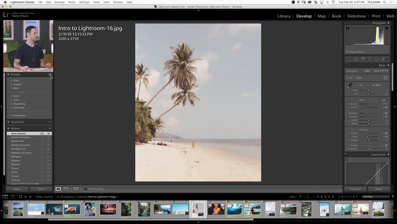Open the Photo menu
Viewport: 397px width, 224px height.
point(72,2)
